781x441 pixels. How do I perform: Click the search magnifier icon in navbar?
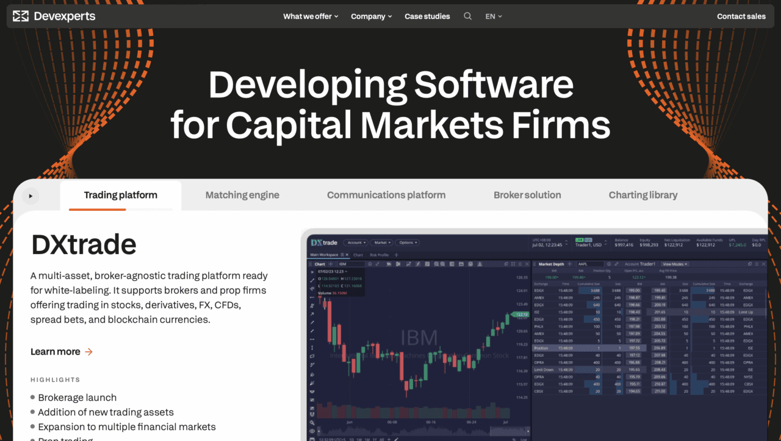tap(467, 16)
